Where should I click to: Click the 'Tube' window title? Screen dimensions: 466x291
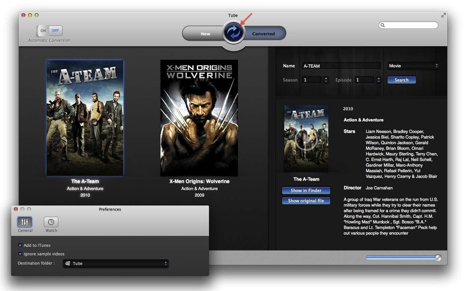(x=233, y=15)
